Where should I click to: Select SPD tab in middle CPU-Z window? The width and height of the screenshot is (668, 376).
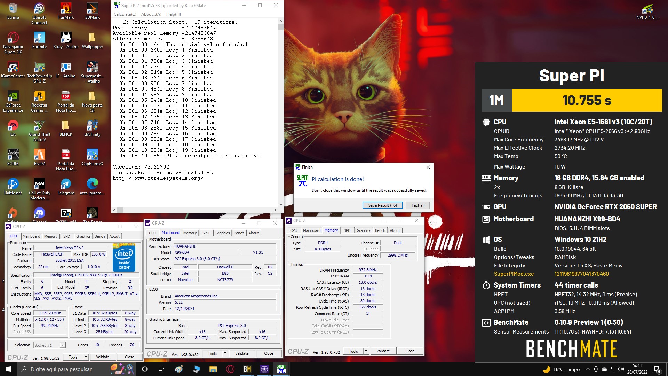click(206, 233)
